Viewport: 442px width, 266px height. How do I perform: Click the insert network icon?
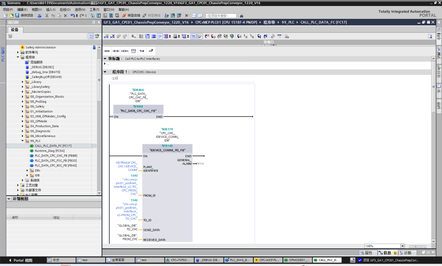click(x=106, y=36)
